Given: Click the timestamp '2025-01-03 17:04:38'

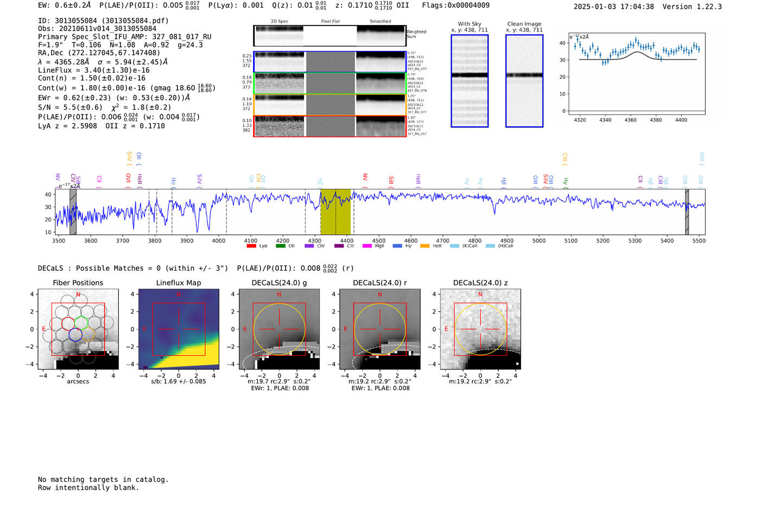Looking at the screenshot, I should click(x=614, y=7).
